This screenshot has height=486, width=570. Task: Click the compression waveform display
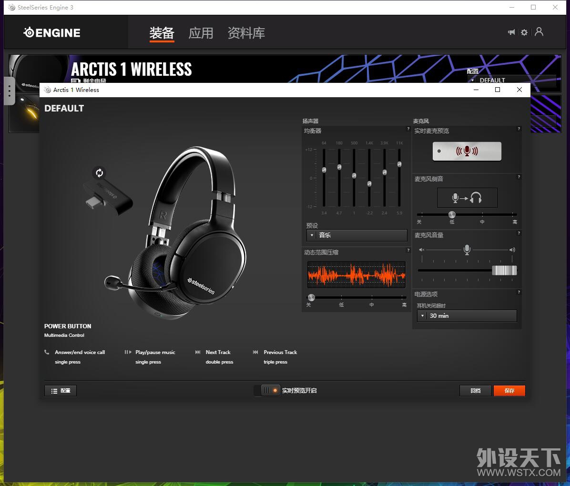(356, 275)
